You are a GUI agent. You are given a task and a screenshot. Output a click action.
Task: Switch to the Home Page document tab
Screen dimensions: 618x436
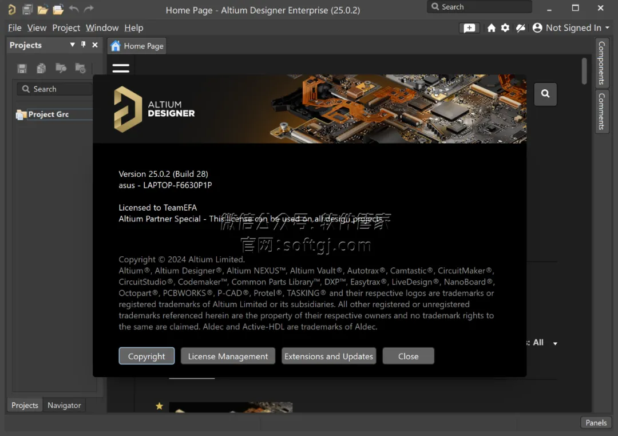tap(137, 46)
